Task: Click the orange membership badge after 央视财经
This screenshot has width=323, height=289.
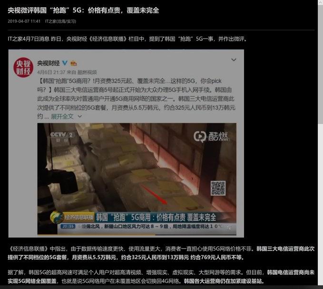Action: [73, 63]
